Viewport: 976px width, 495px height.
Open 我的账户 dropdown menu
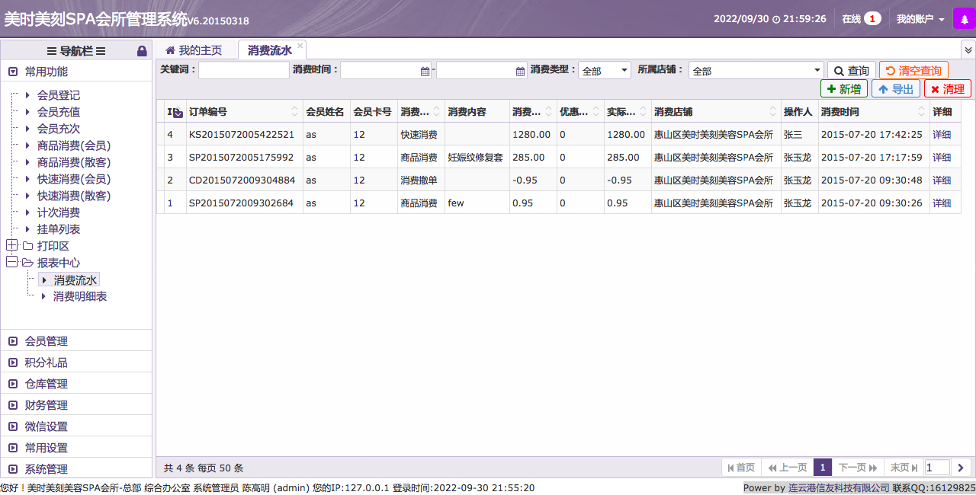[x=920, y=19]
